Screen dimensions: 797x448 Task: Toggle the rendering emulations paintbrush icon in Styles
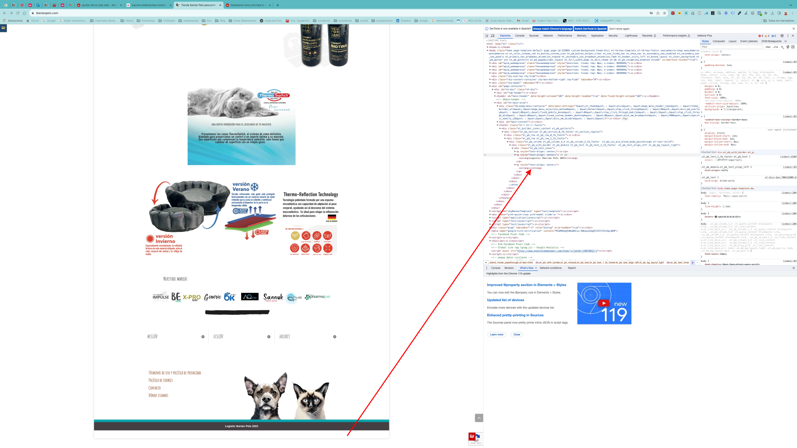point(788,47)
